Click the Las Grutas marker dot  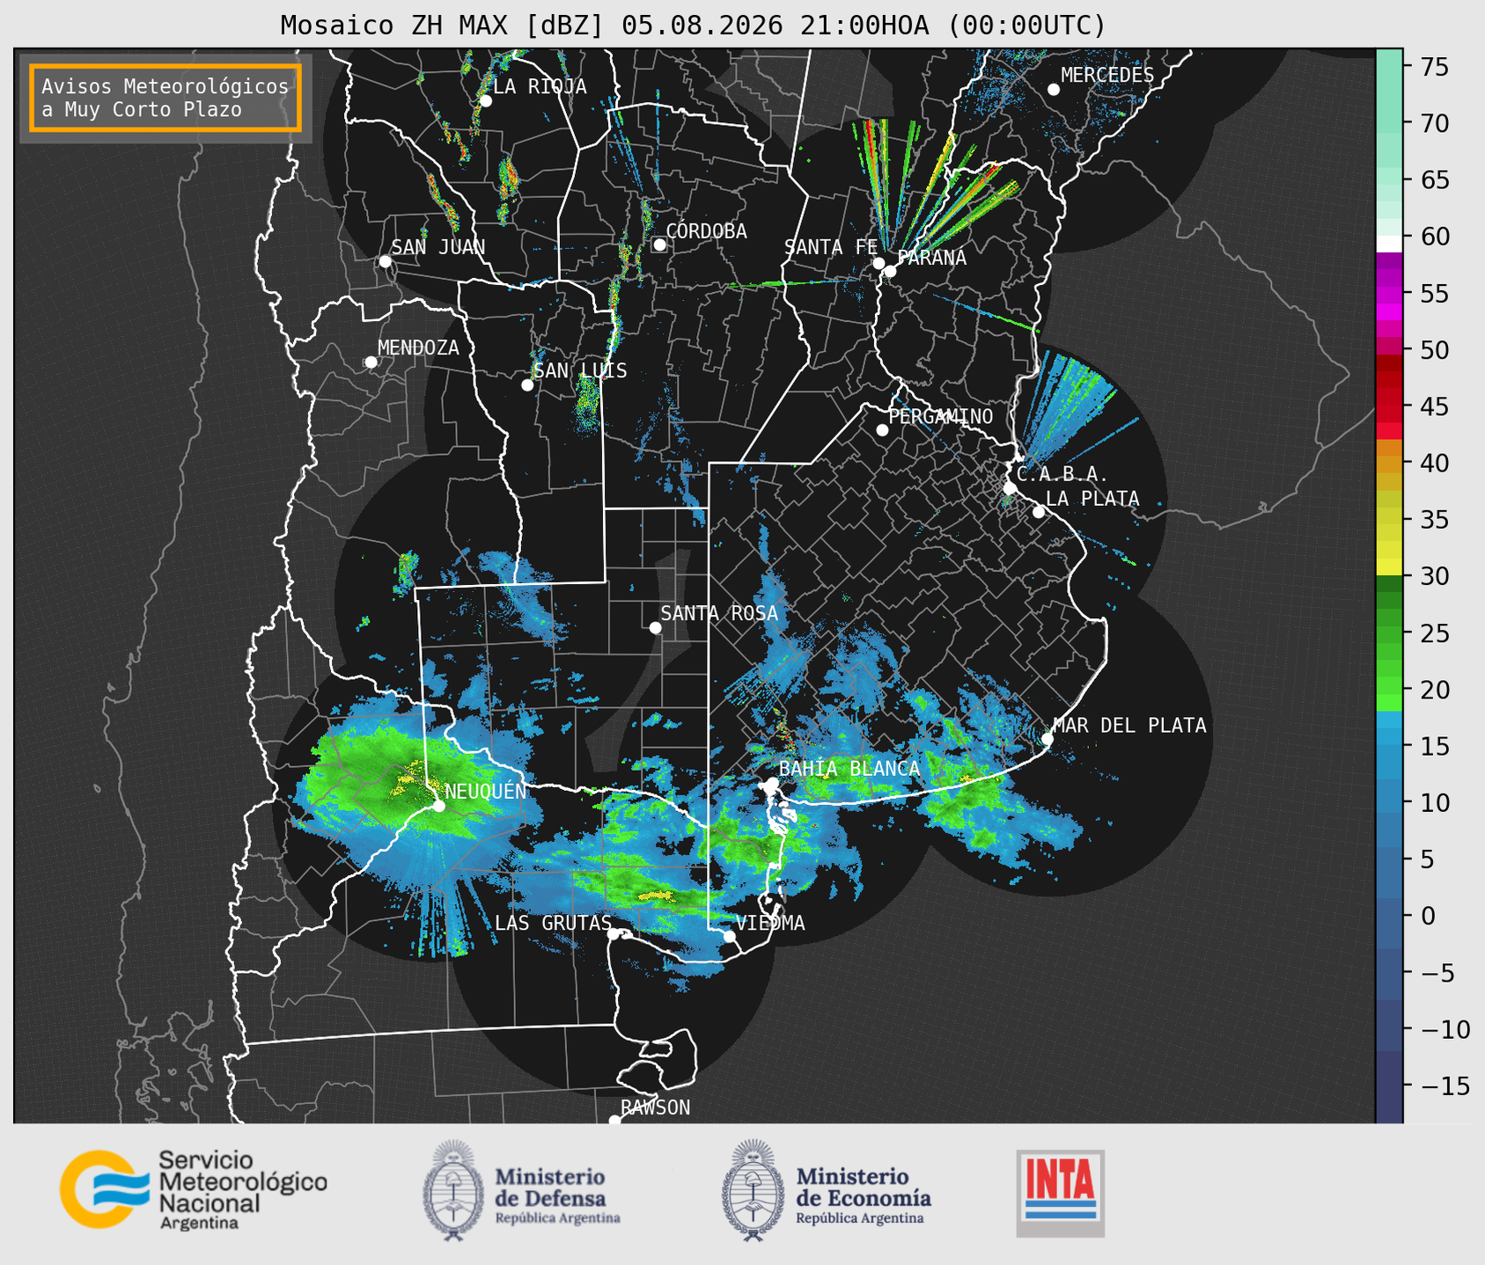614,933
